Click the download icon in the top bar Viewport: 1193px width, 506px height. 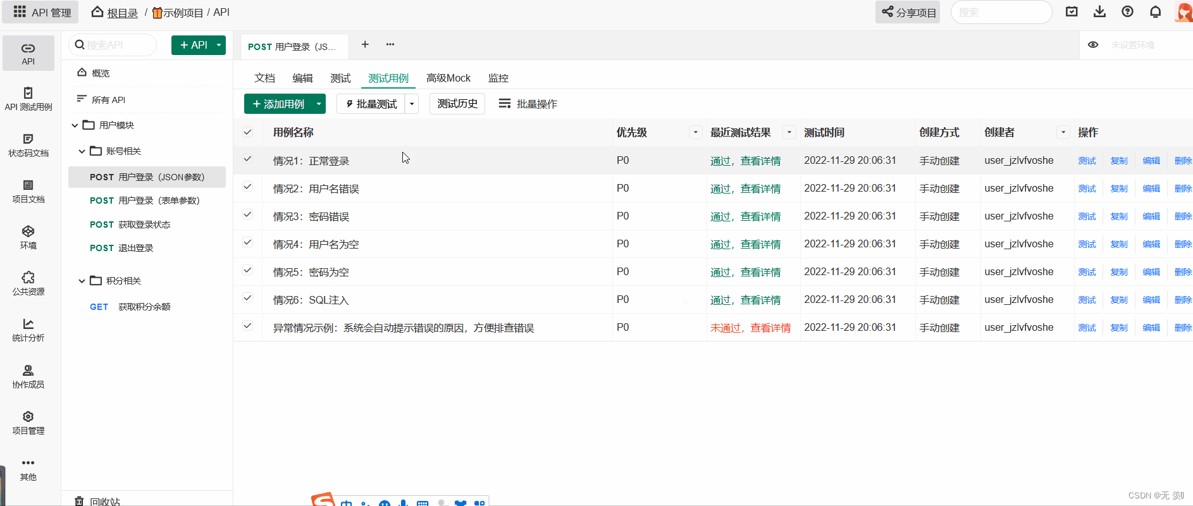tap(1100, 12)
